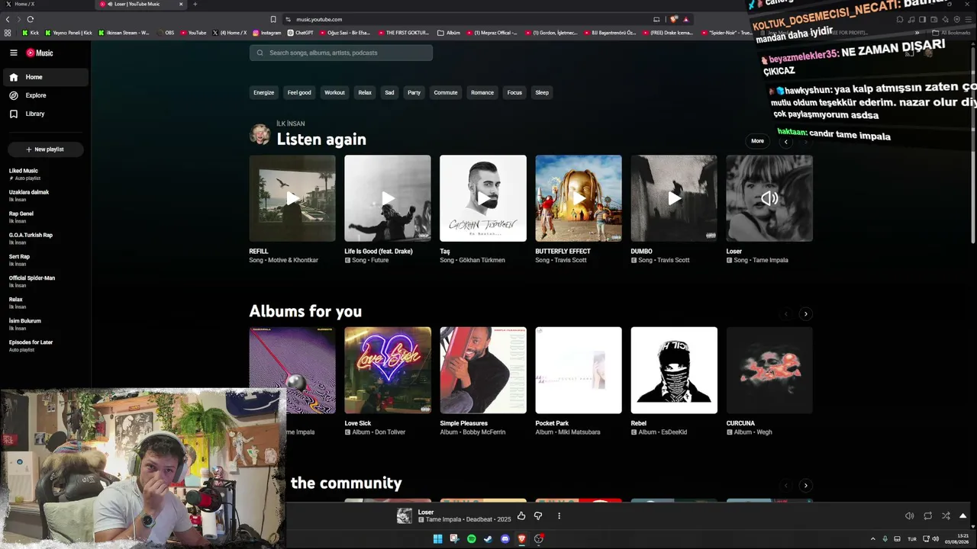This screenshot has width=977, height=549.
Task: Toggle the Commute mood chip
Action: (x=446, y=92)
